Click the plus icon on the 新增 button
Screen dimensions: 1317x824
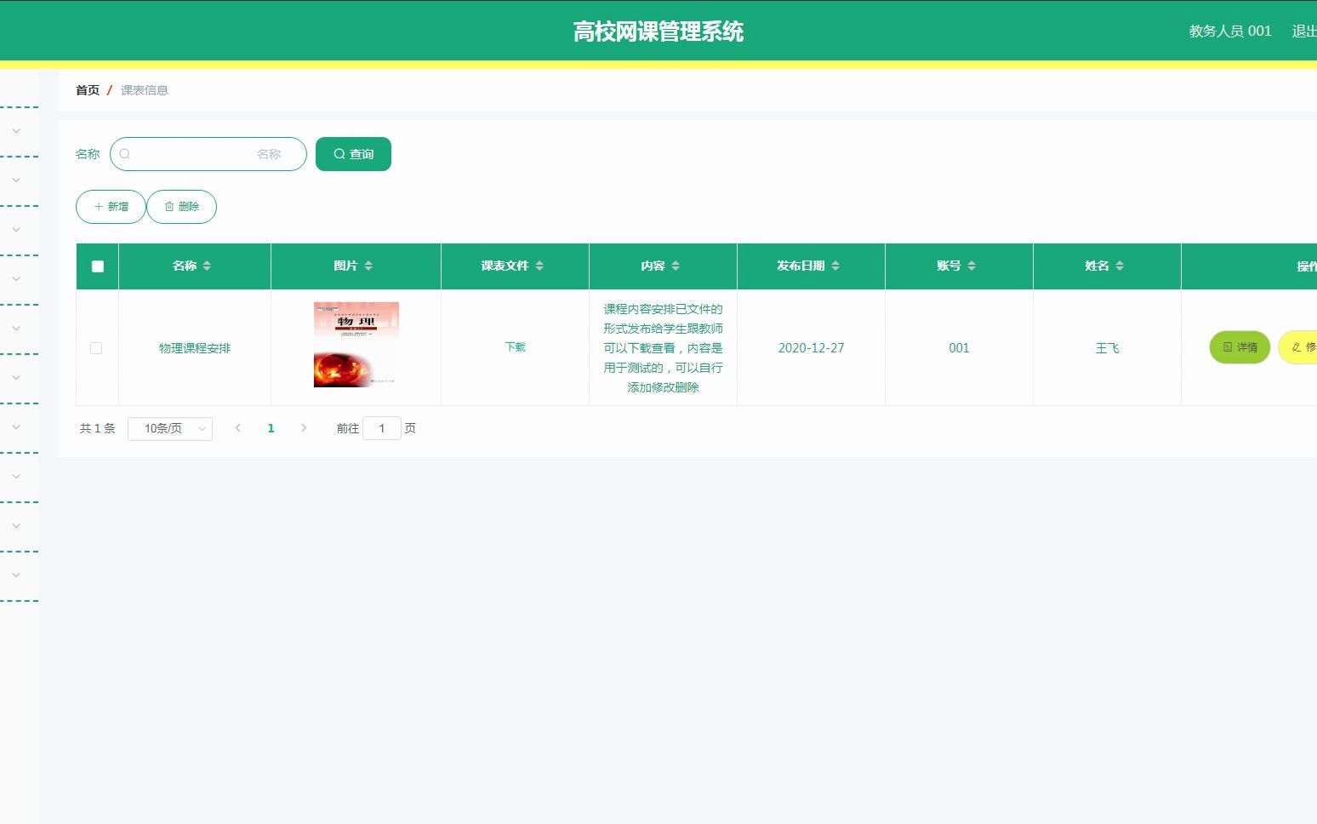[x=99, y=206]
